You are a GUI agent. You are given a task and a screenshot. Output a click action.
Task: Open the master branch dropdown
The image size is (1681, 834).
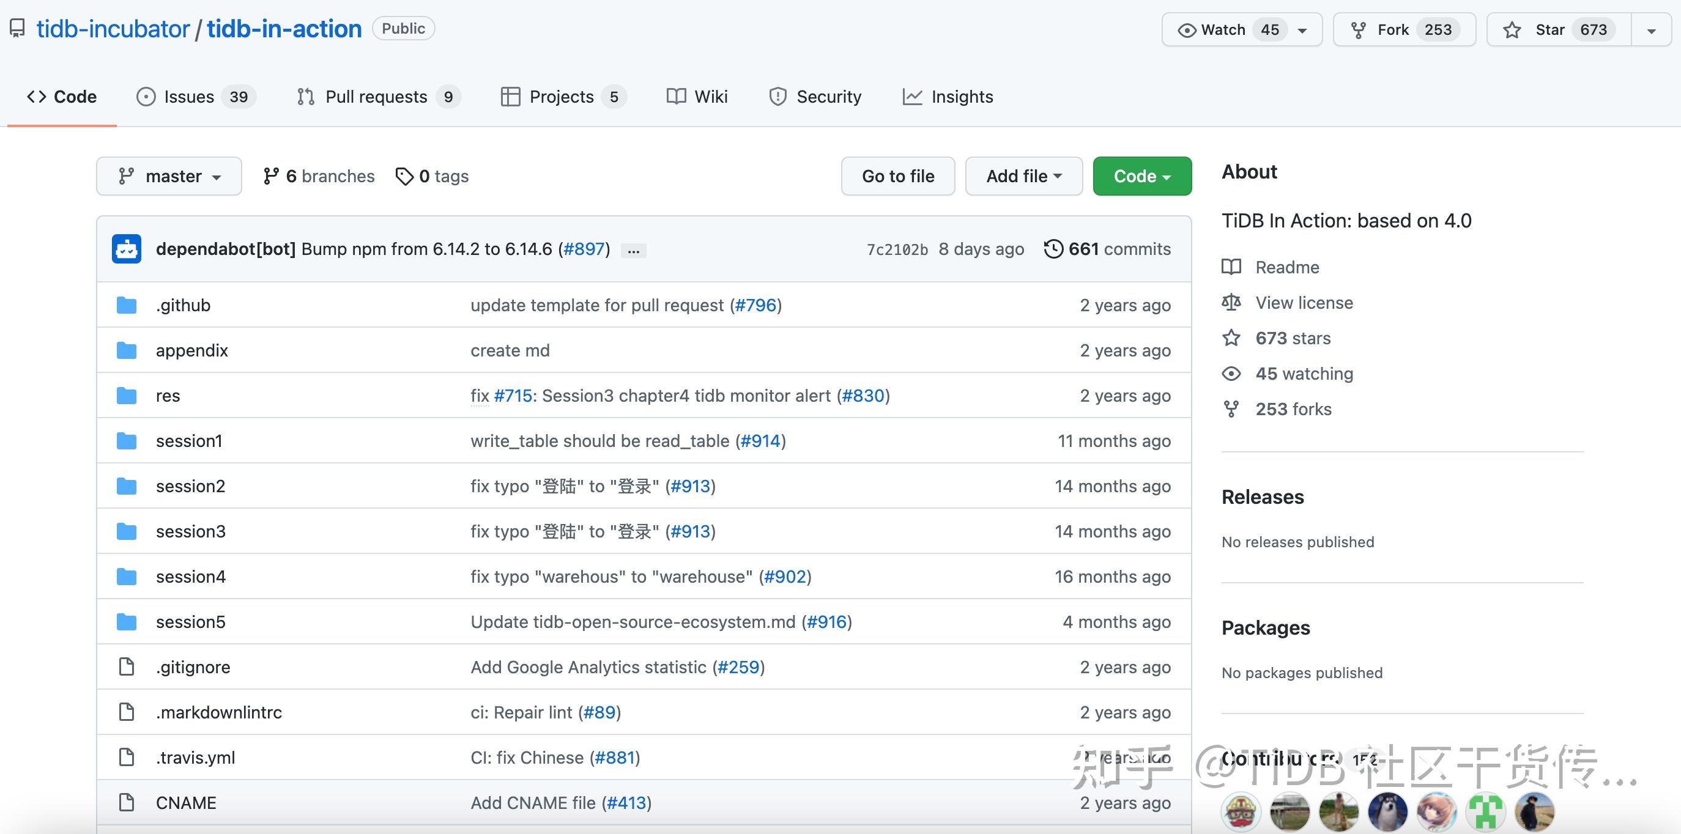(x=169, y=176)
